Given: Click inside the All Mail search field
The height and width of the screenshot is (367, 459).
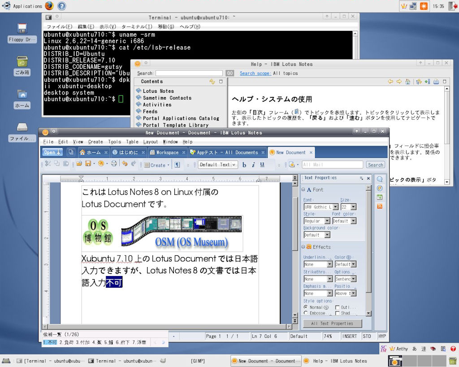Looking at the screenshot, I should click(x=332, y=165).
